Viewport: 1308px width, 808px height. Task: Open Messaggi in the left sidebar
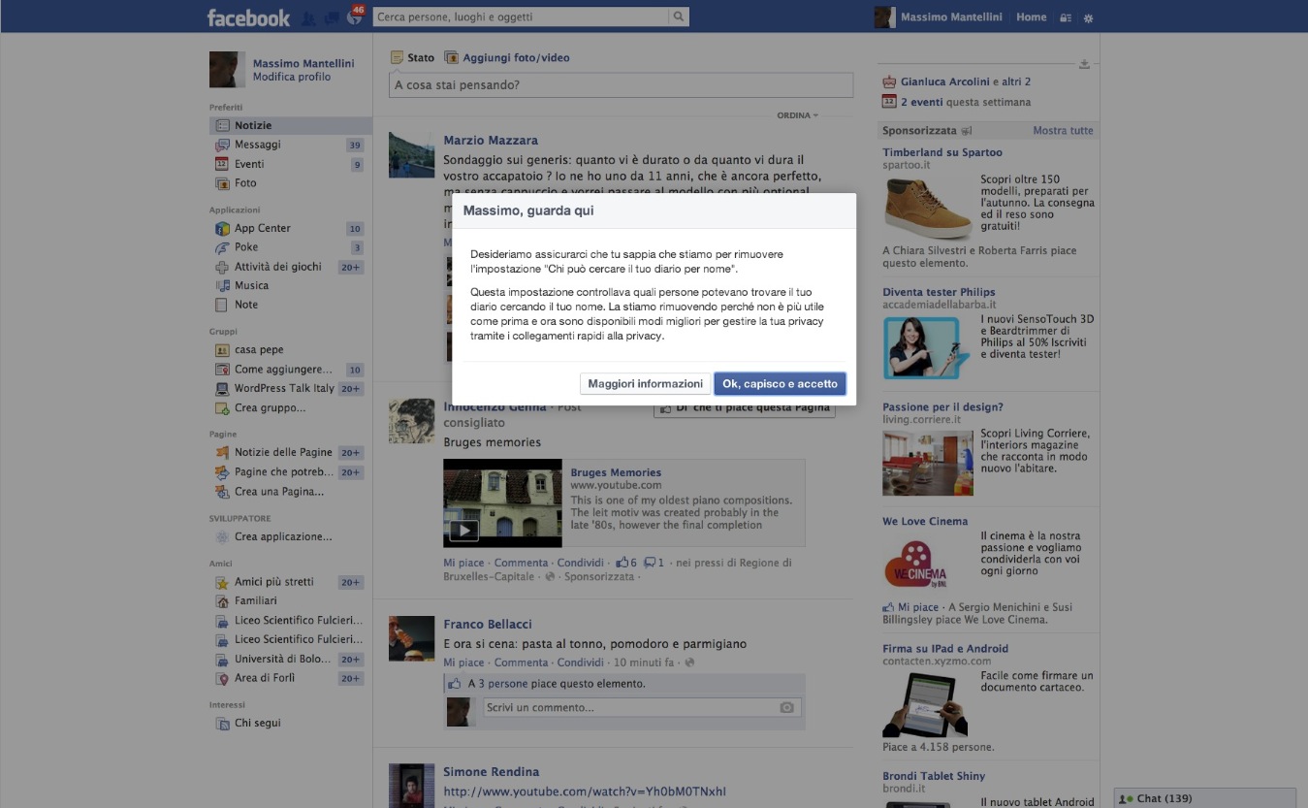click(257, 145)
